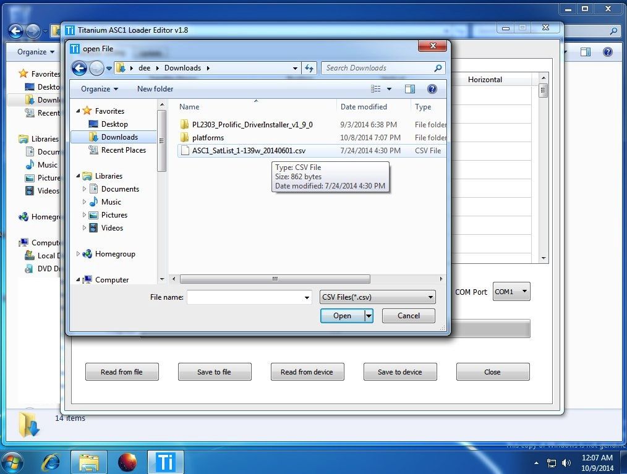Toggle the preview pane icon in dialog
The height and width of the screenshot is (474, 627).
click(410, 89)
